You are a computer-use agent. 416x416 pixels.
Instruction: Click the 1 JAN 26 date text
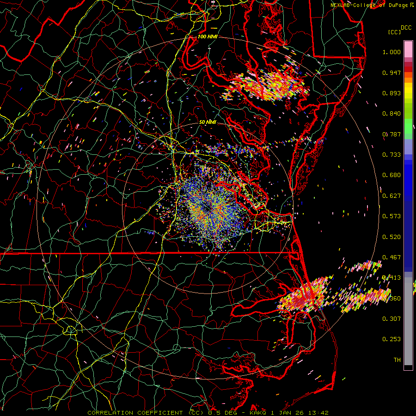point(288,413)
